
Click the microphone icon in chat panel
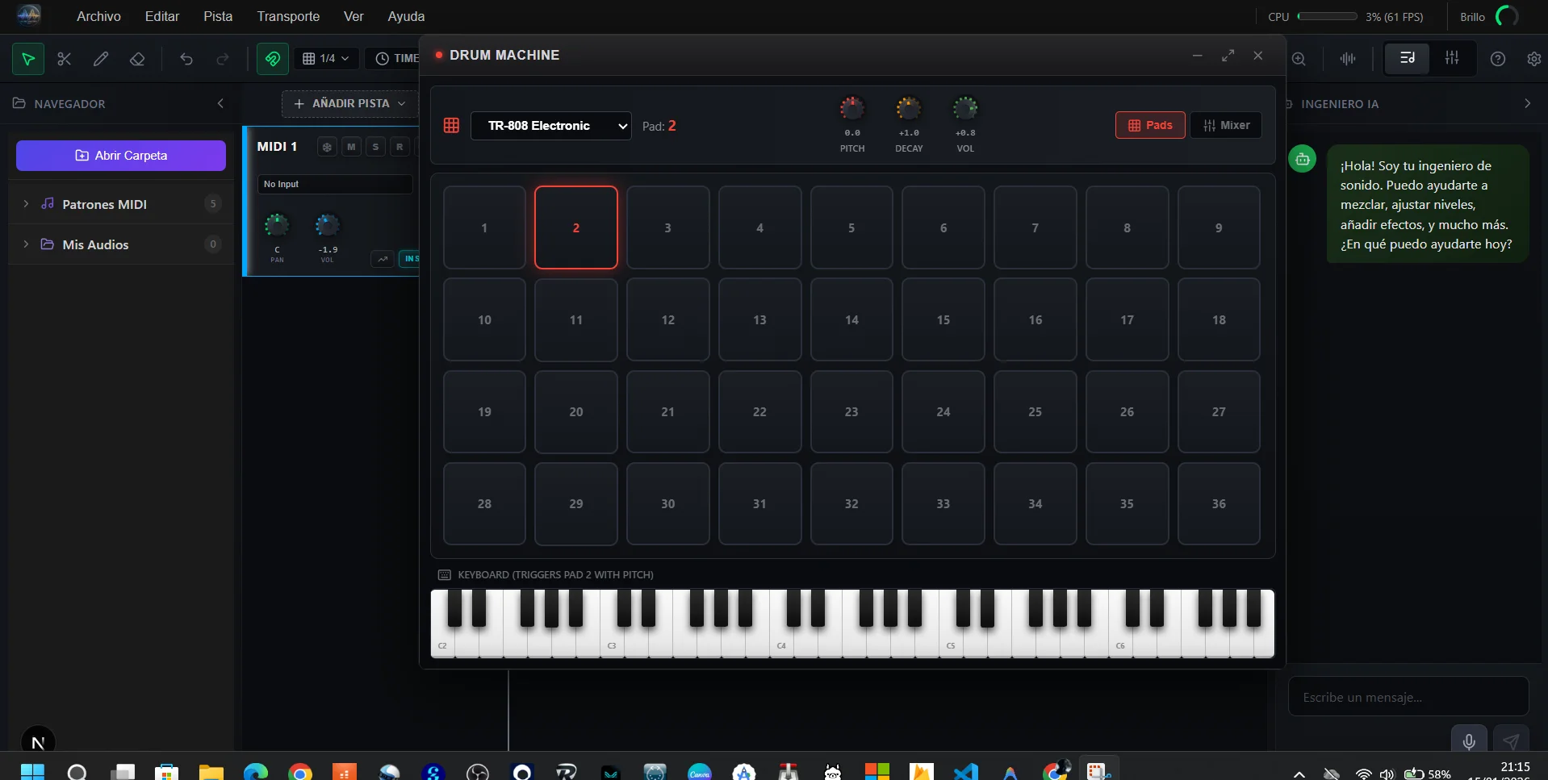[1469, 740]
